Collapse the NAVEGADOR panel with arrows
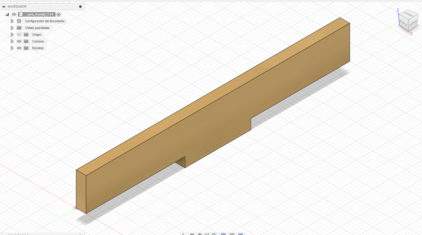The width and height of the screenshot is (422, 235). coord(3,6)
